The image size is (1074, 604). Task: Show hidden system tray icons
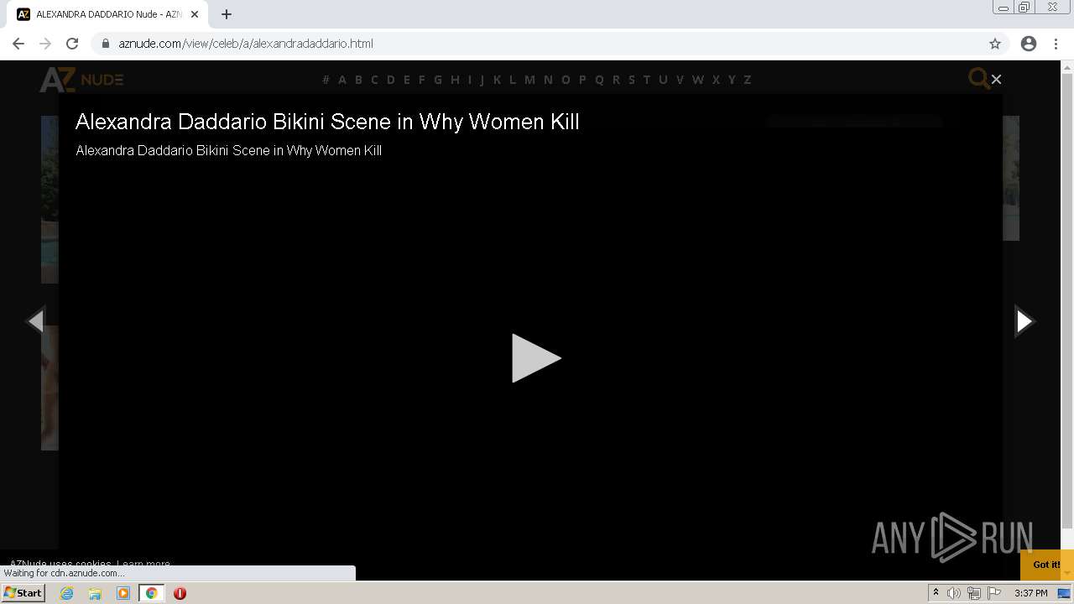936,593
